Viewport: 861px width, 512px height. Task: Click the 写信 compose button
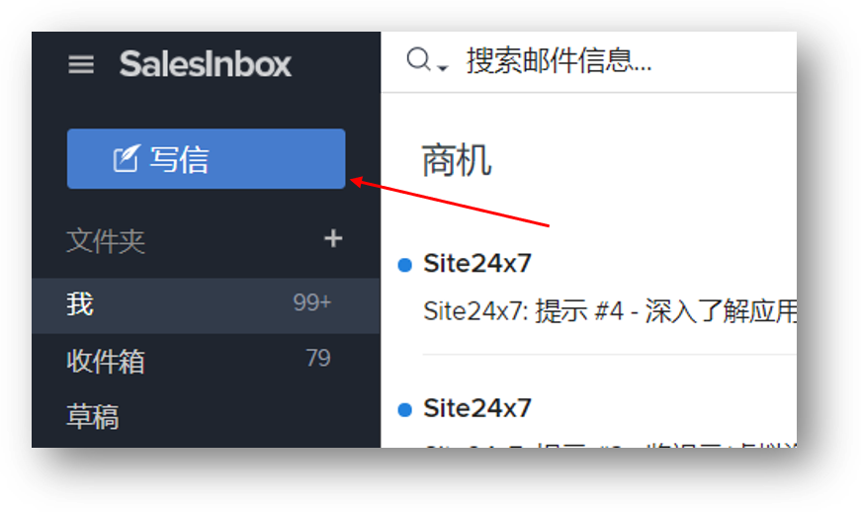coord(206,158)
